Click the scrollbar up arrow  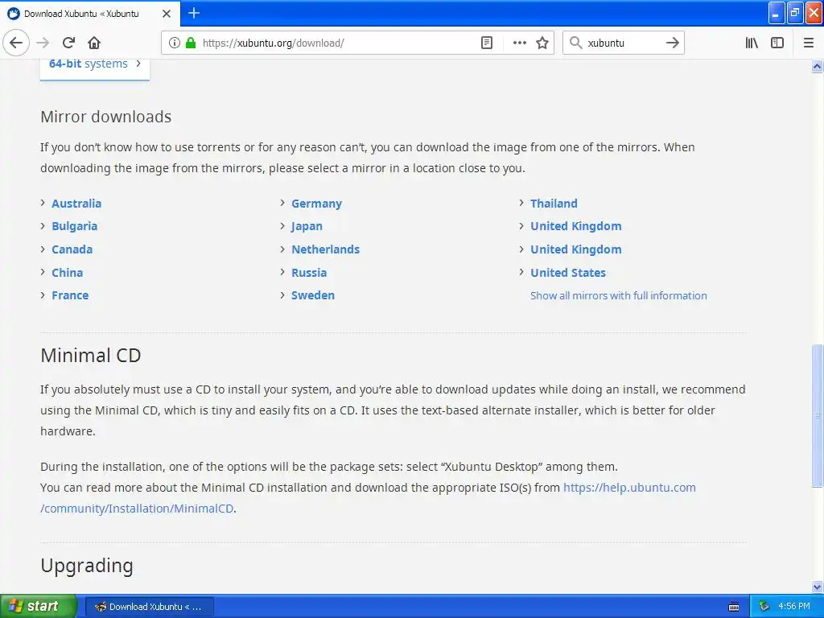pyautogui.click(x=817, y=66)
